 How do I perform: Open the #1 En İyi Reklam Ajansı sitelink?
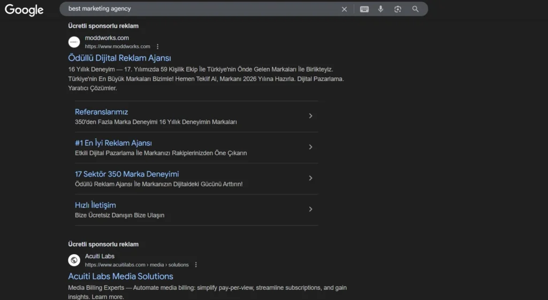pos(113,143)
